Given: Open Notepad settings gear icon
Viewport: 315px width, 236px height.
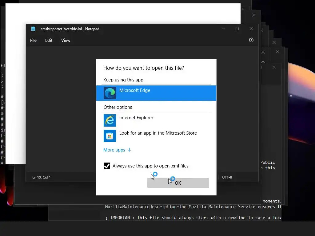Looking at the screenshot, I should pyautogui.click(x=251, y=40).
